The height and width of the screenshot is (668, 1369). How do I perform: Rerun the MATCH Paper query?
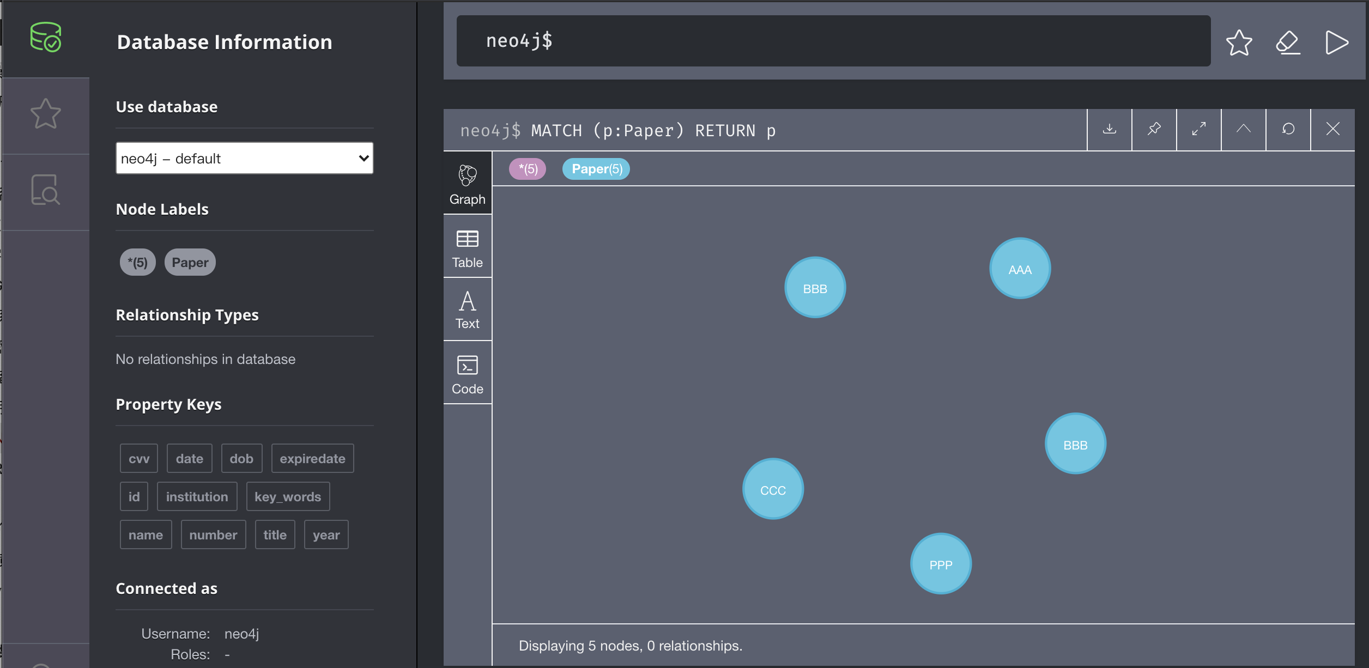point(1288,130)
